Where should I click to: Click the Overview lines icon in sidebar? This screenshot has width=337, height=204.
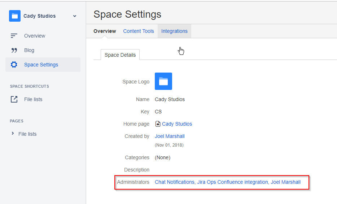(x=14, y=36)
